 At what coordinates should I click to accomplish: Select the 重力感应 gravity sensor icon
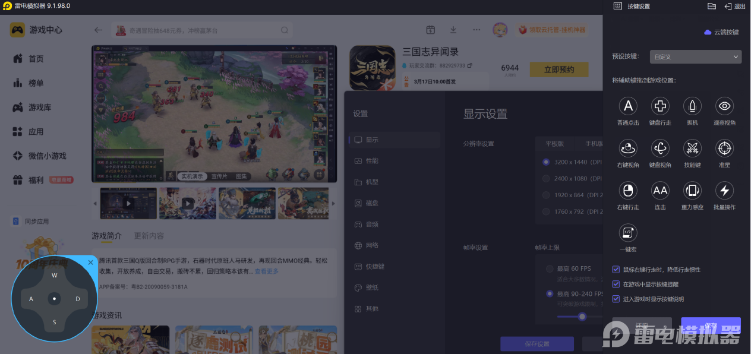pos(692,191)
